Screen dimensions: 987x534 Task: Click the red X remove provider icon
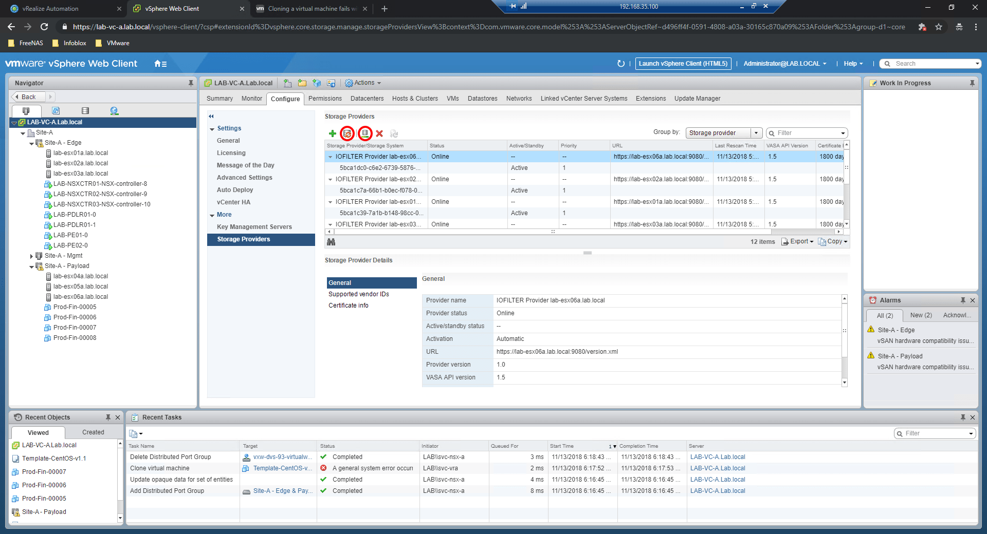[379, 133]
